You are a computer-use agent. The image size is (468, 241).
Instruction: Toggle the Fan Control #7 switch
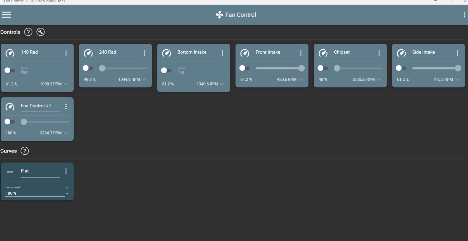[10, 122]
